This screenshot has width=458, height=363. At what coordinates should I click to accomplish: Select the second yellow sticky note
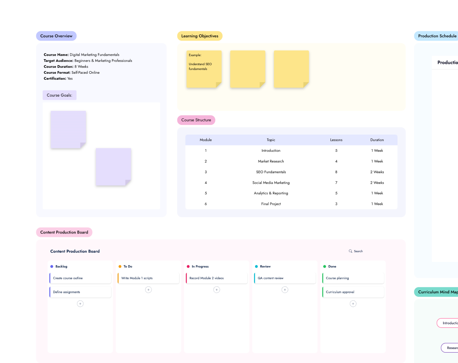coord(248,69)
